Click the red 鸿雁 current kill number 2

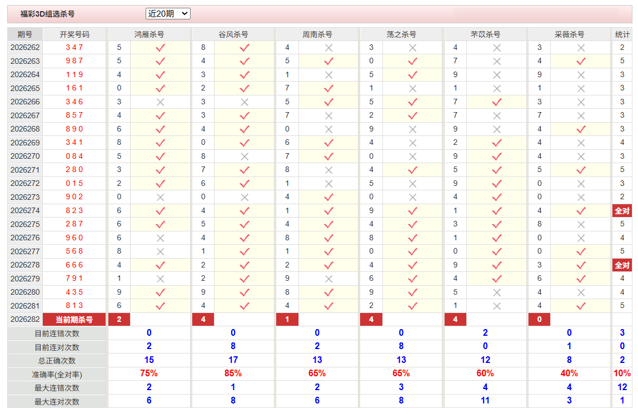pos(119,319)
